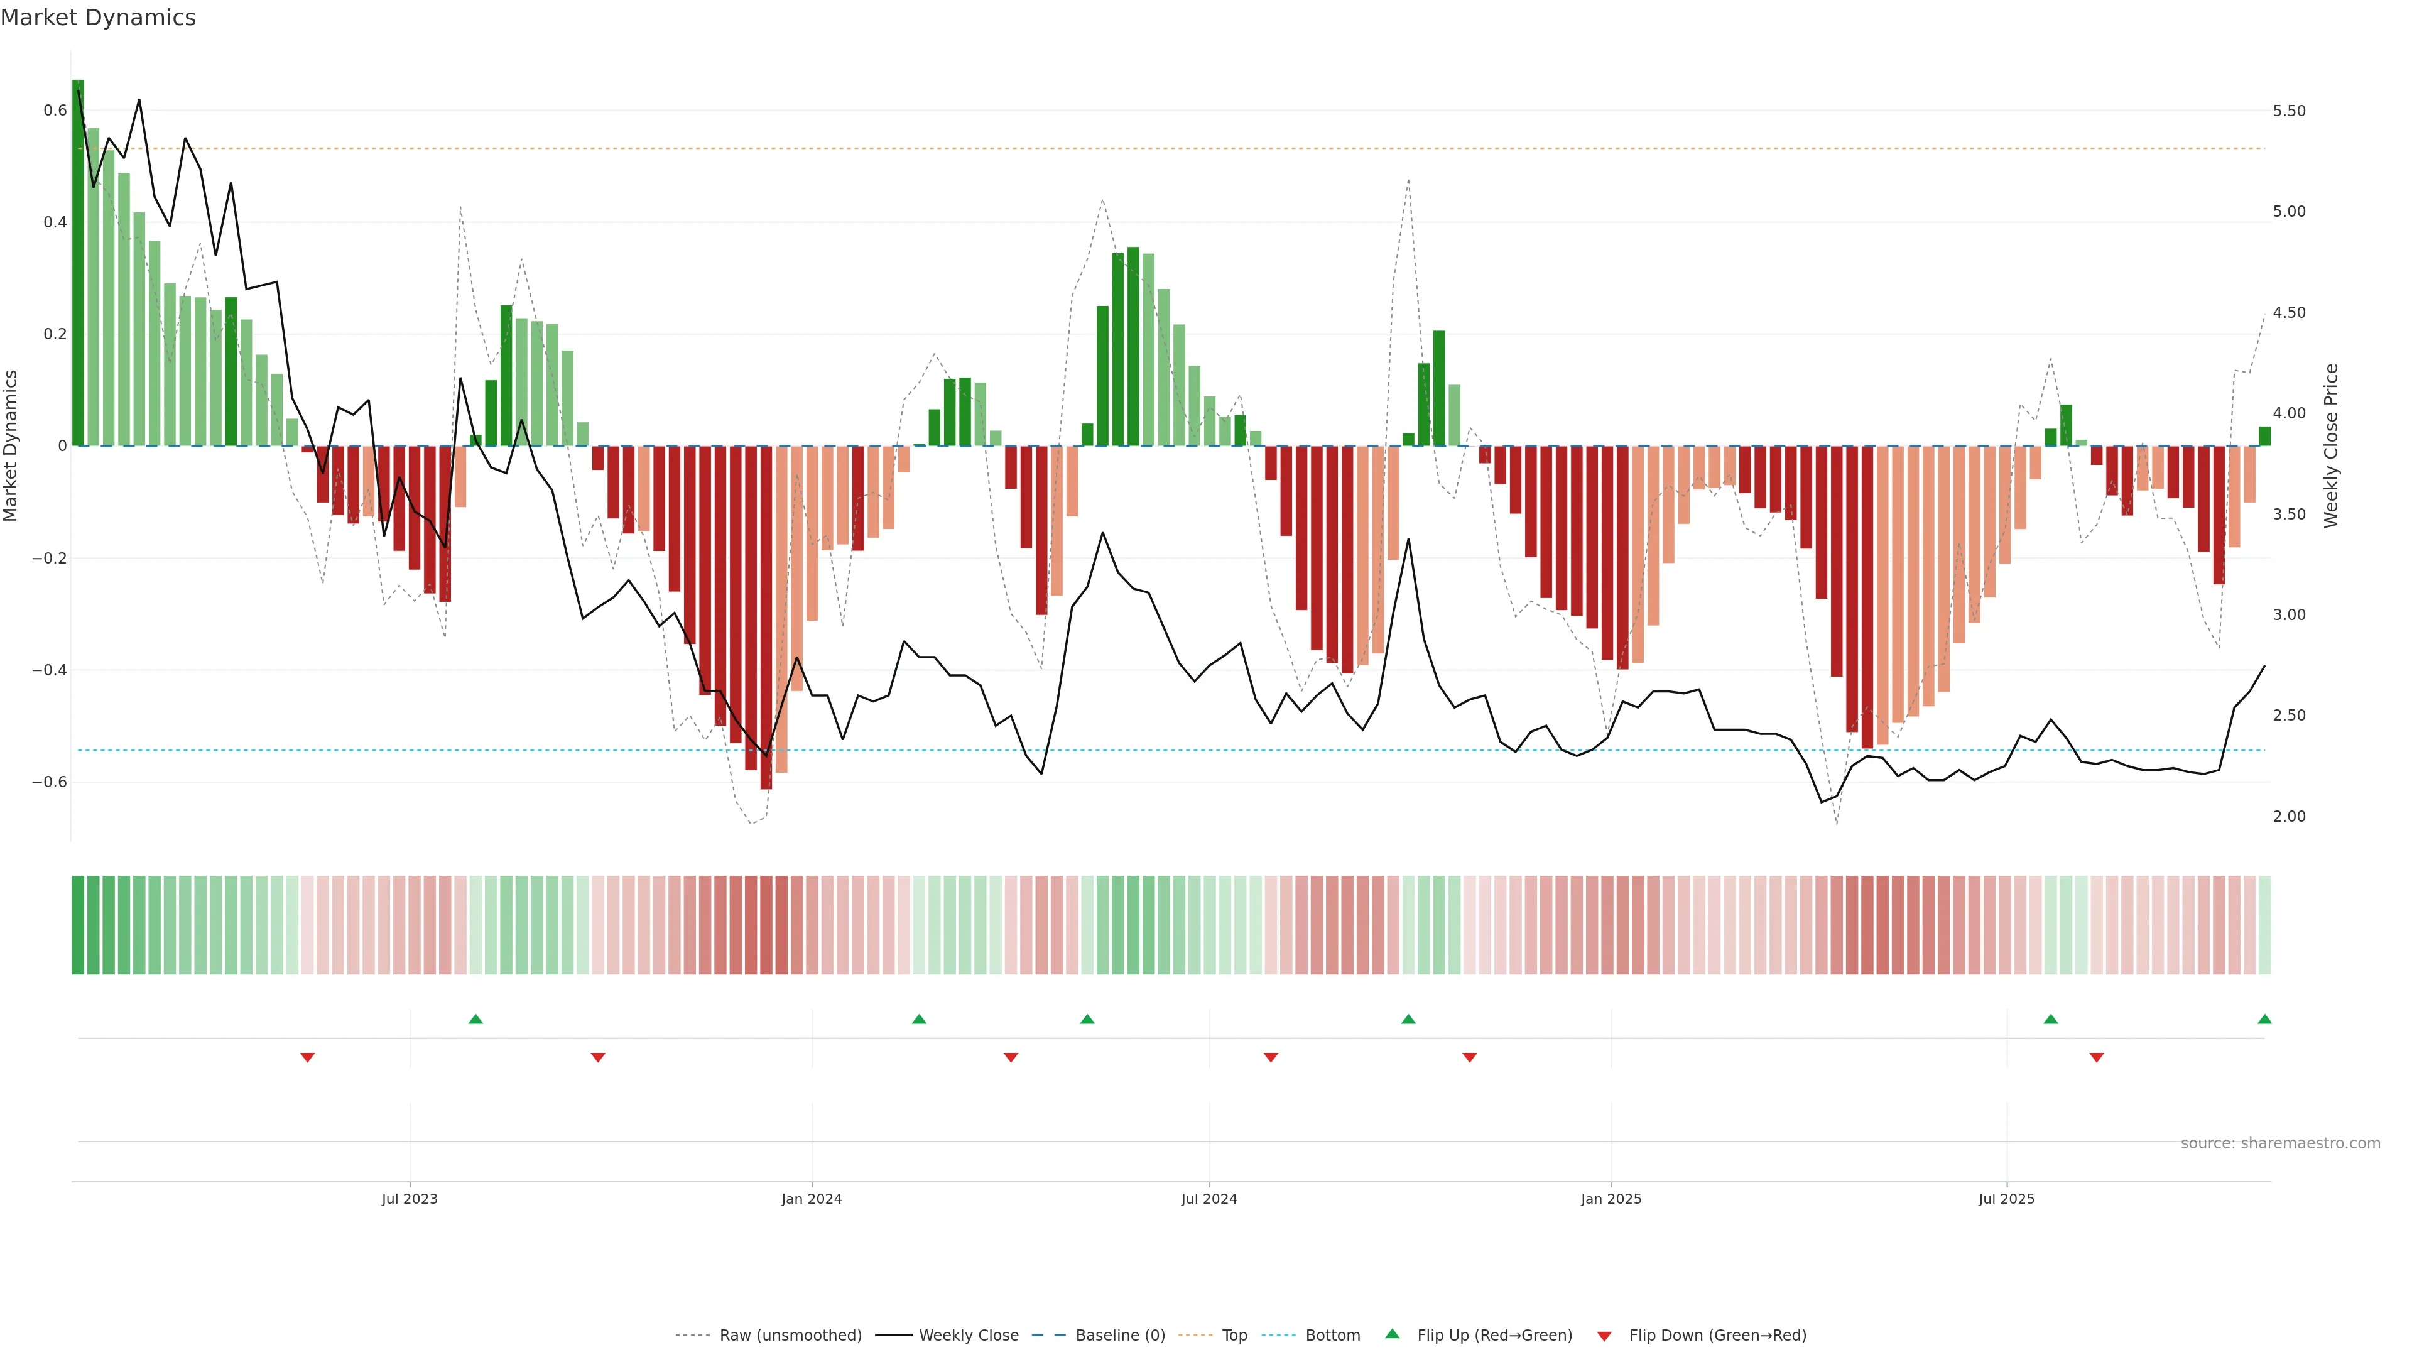Viewport: 2412px width, 1357px height.
Task: Click the red triangle icon in the legend
Action: [1604, 1336]
